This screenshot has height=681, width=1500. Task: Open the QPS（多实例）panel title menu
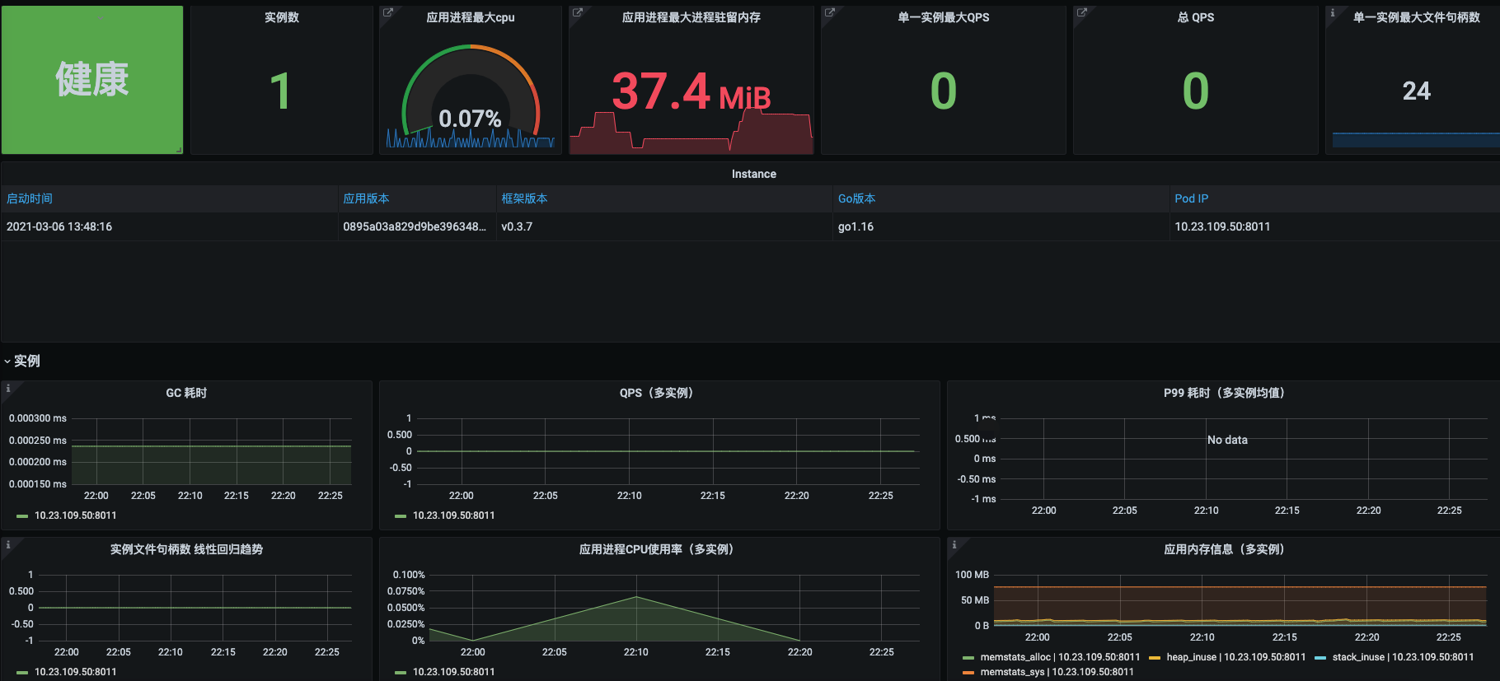coord(656,393)
